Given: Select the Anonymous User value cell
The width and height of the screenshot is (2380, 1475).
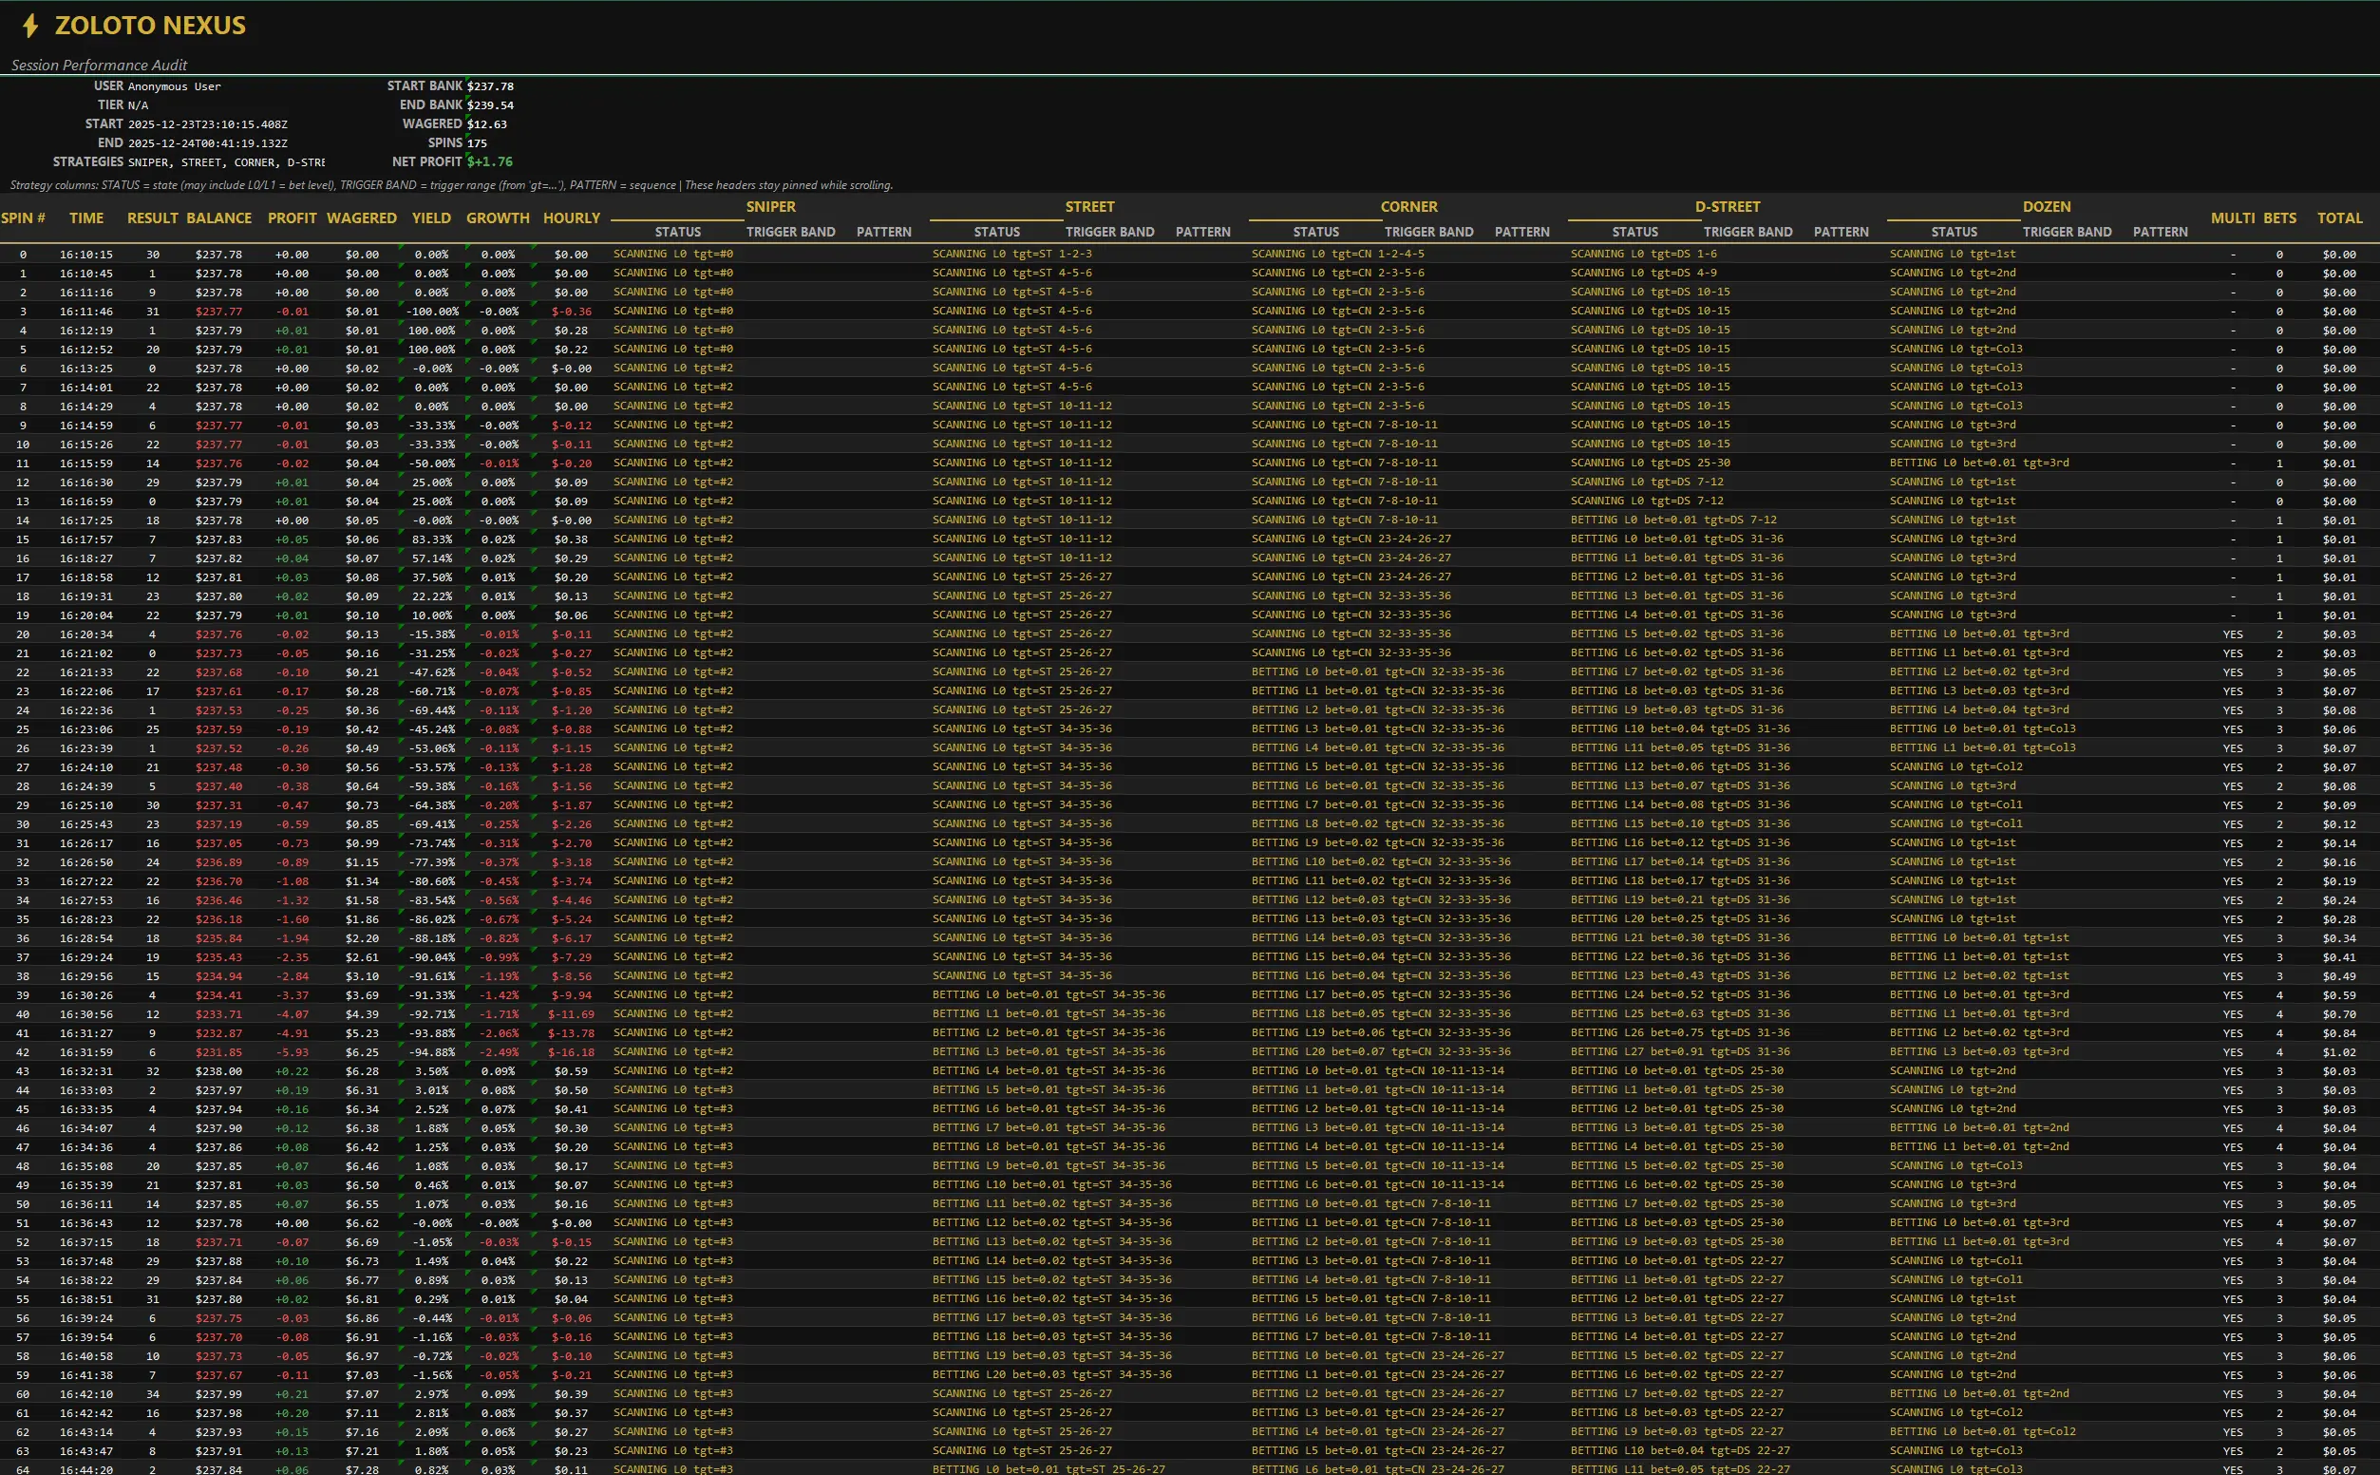Looking at the screenshot, I should (176, 85).
